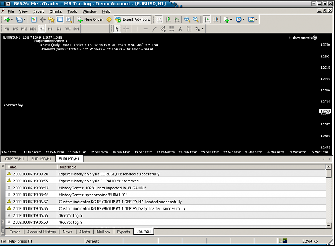
Task: Toggle the Terminal panel icon
Action: coord(60,20)
